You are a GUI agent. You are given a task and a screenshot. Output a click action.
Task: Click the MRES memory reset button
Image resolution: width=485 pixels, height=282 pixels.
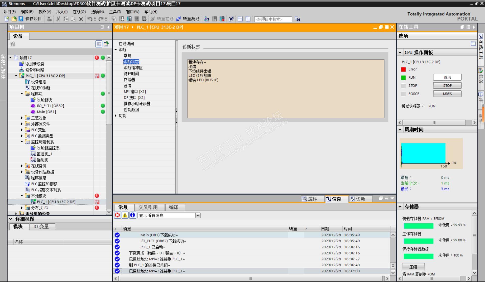click(x=447, y=94)
